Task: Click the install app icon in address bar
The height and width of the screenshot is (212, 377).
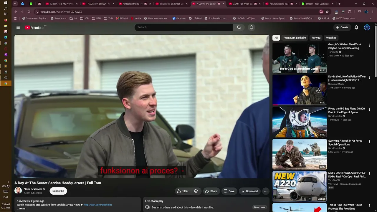Action: point(321,11)
